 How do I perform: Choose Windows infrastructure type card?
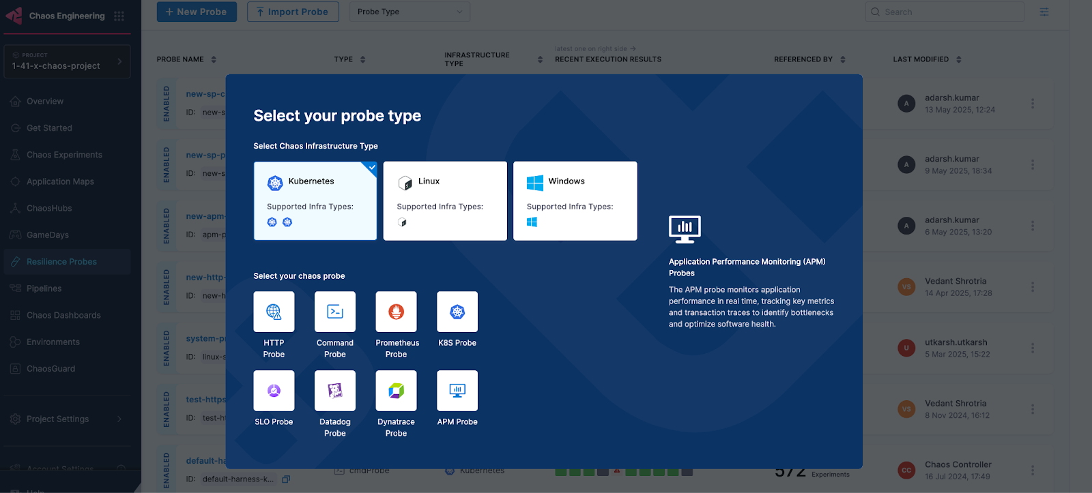coord(575,200)
